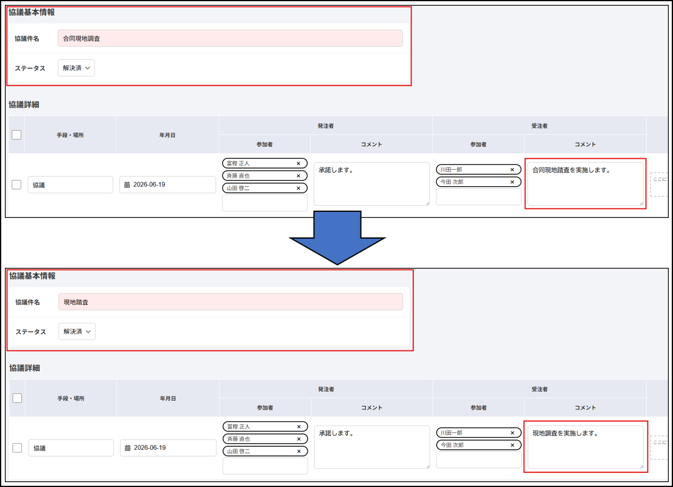Screen dimensions: 673x487
Task: Click 手段・場所 field 協議 in lower table
Action: 71,447
